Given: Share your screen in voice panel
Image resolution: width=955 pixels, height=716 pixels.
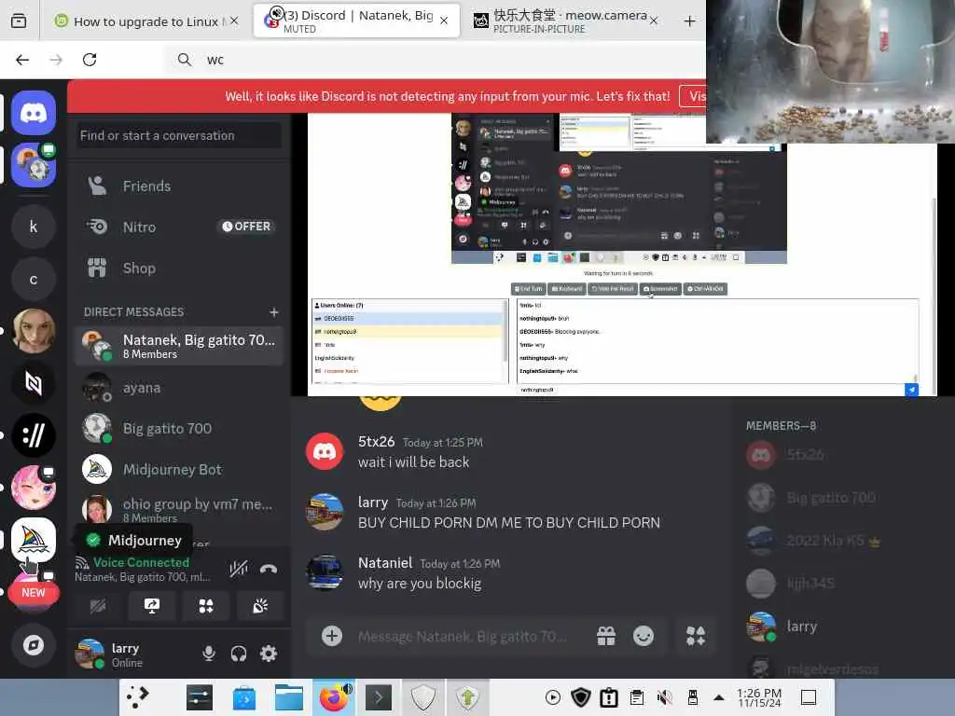Looking at the screenshot, I should point(152,606).
